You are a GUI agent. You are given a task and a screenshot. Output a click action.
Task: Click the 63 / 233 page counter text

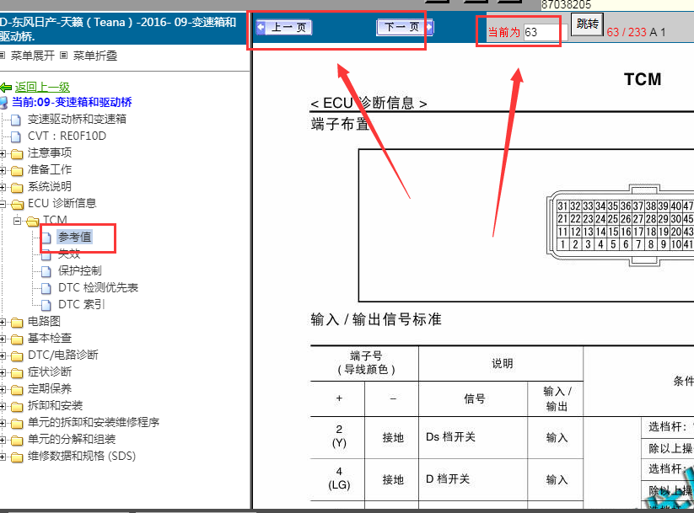[x=627, y=32]
